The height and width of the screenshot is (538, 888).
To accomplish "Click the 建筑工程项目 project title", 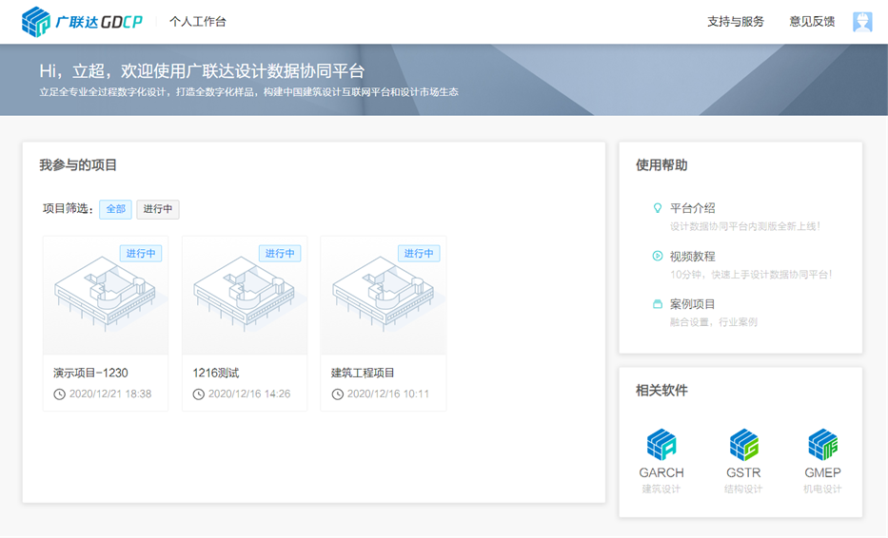I will [x=363, y=373].
